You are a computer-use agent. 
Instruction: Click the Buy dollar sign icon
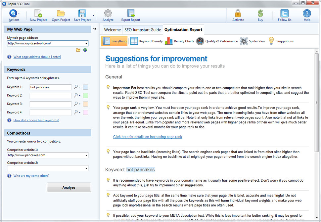click(x=260, y=14)
